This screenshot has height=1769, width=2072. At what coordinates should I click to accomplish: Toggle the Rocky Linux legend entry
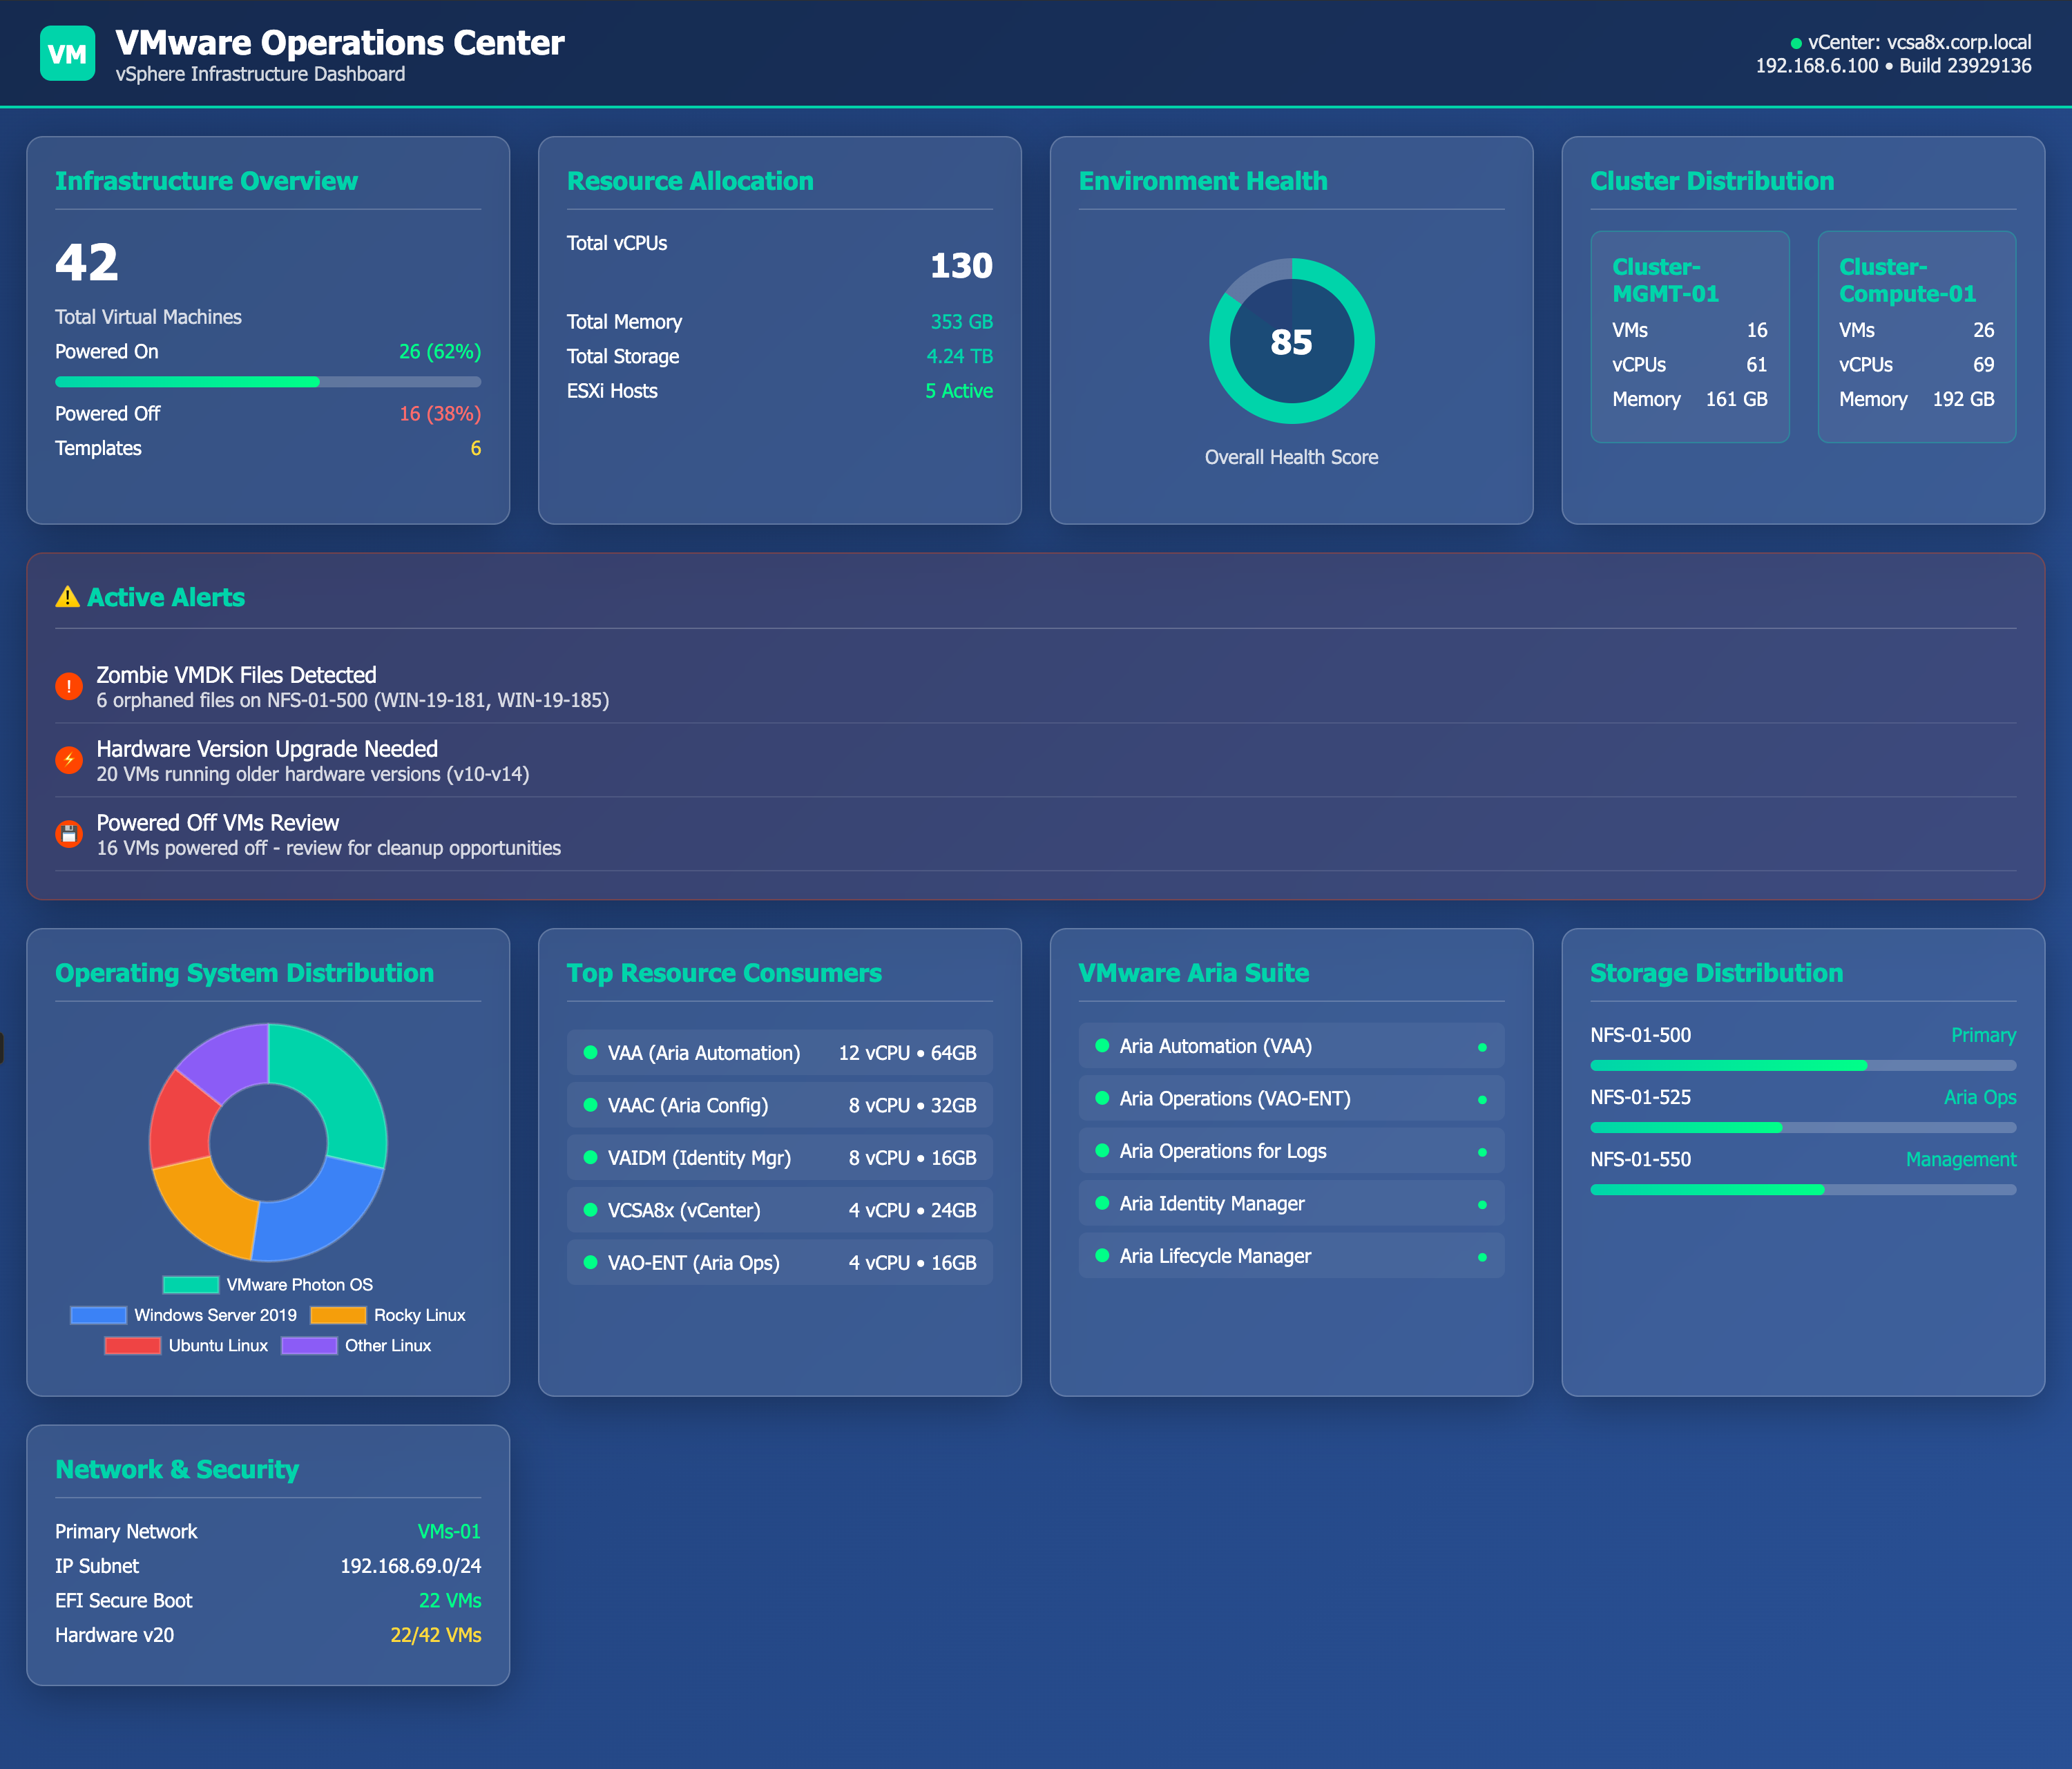[388, 1315]
